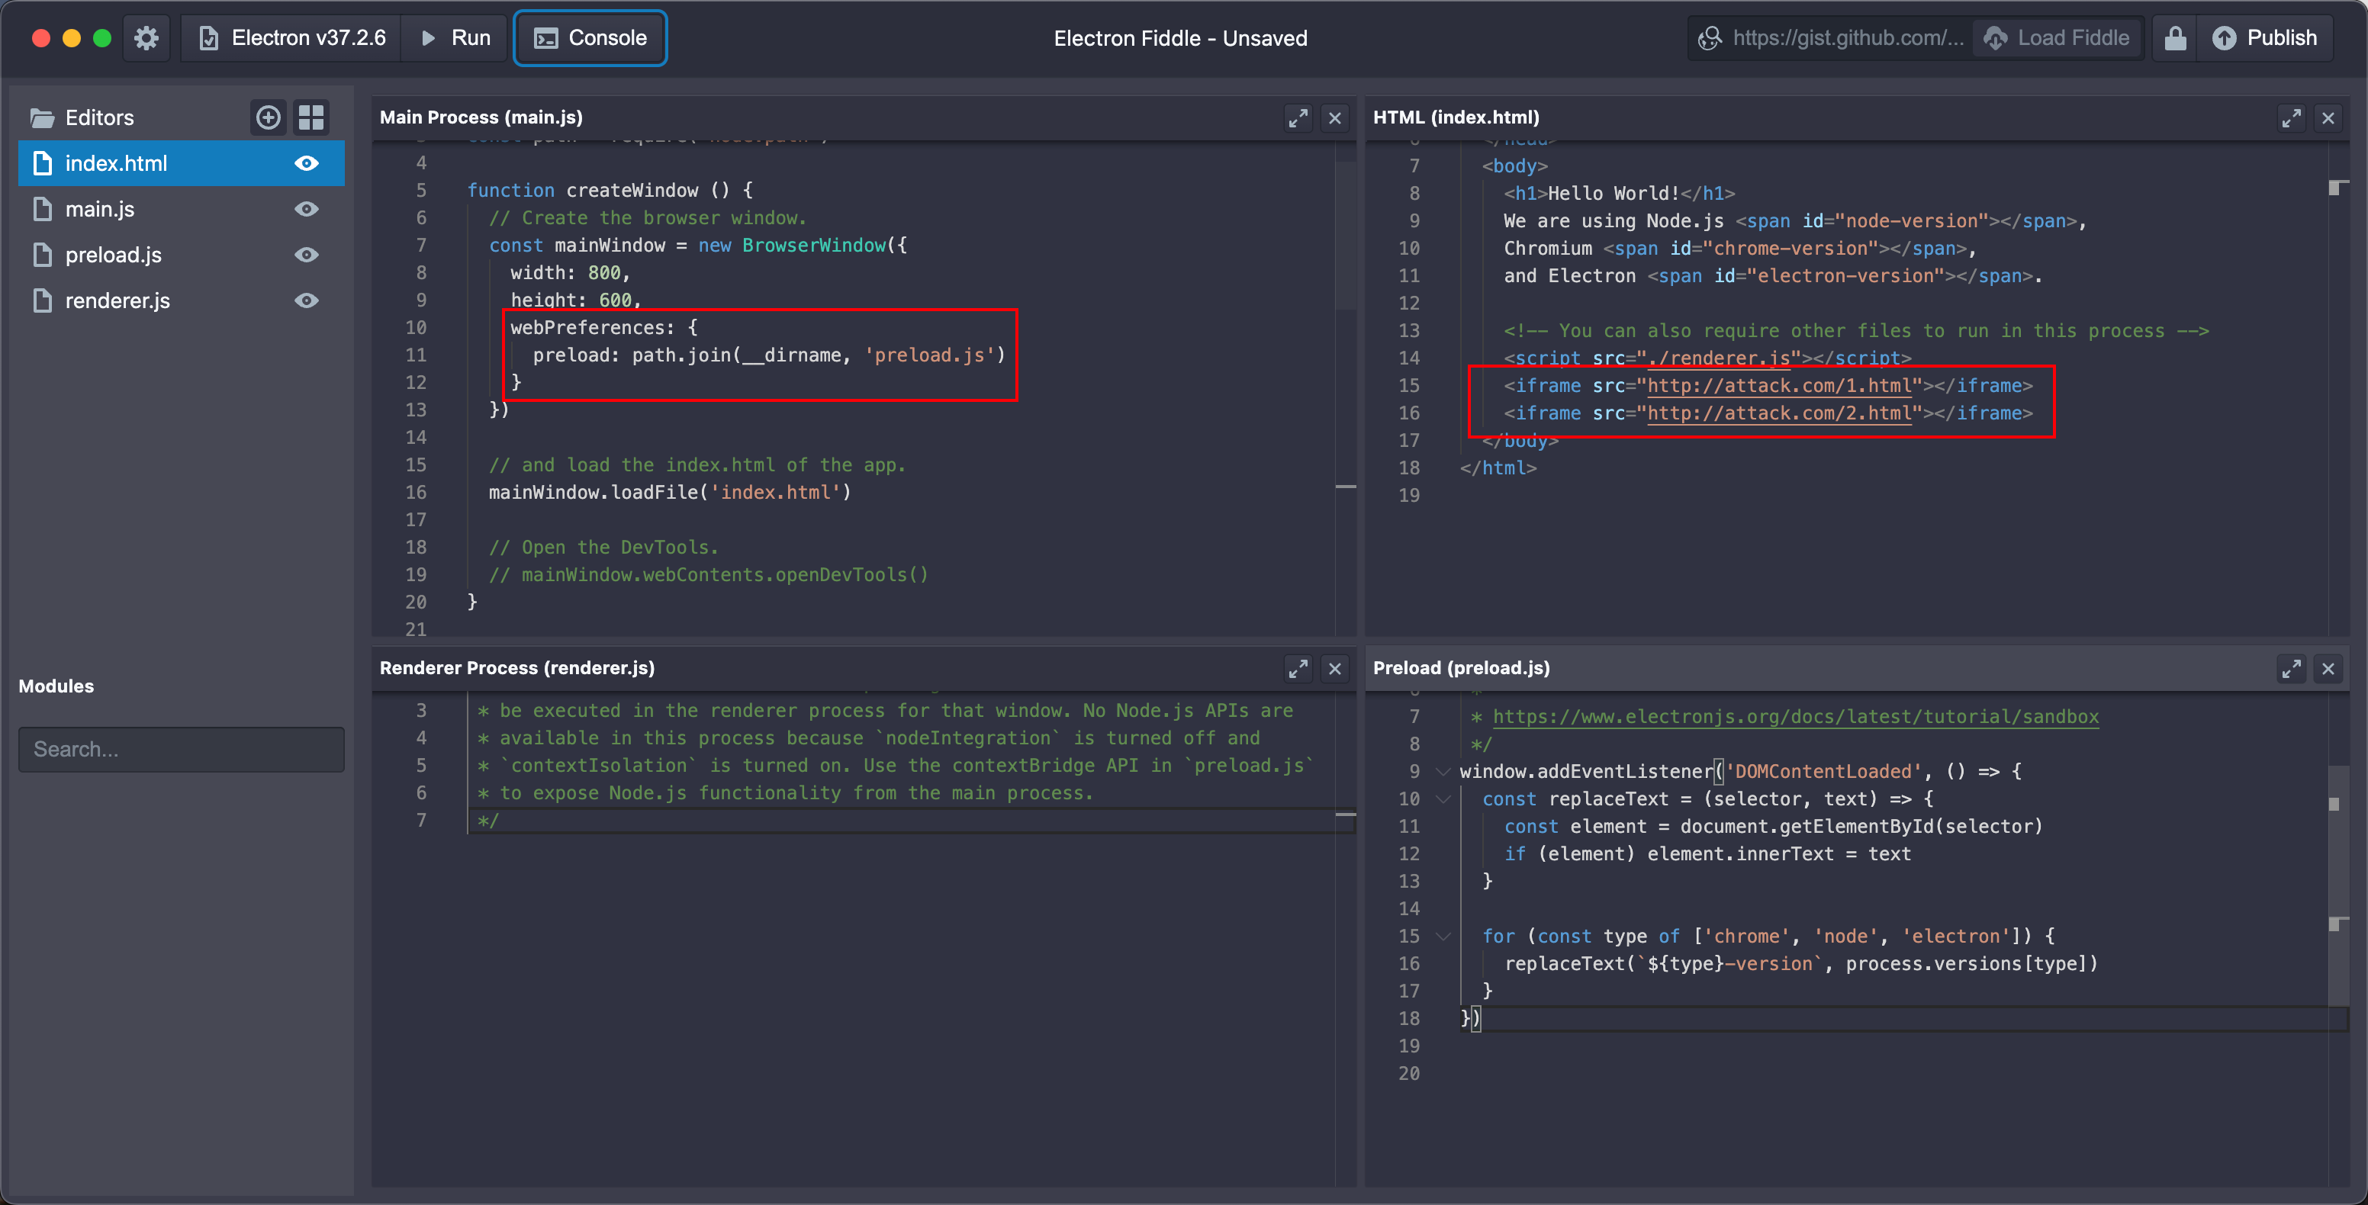The height and width of the screenshot is (1205, 2368).
Task: Open the electronjs.org sandbox docs link
Action: 1795,716
